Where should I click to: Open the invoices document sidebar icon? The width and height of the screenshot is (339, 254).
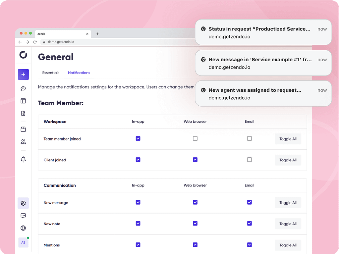23,113
